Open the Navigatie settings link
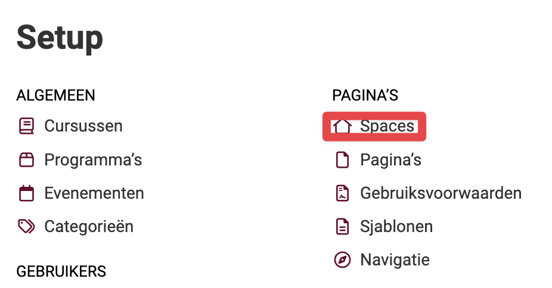The height and width of the screenshot is (288, 552). pyautogui.click(x=395, y=260)
